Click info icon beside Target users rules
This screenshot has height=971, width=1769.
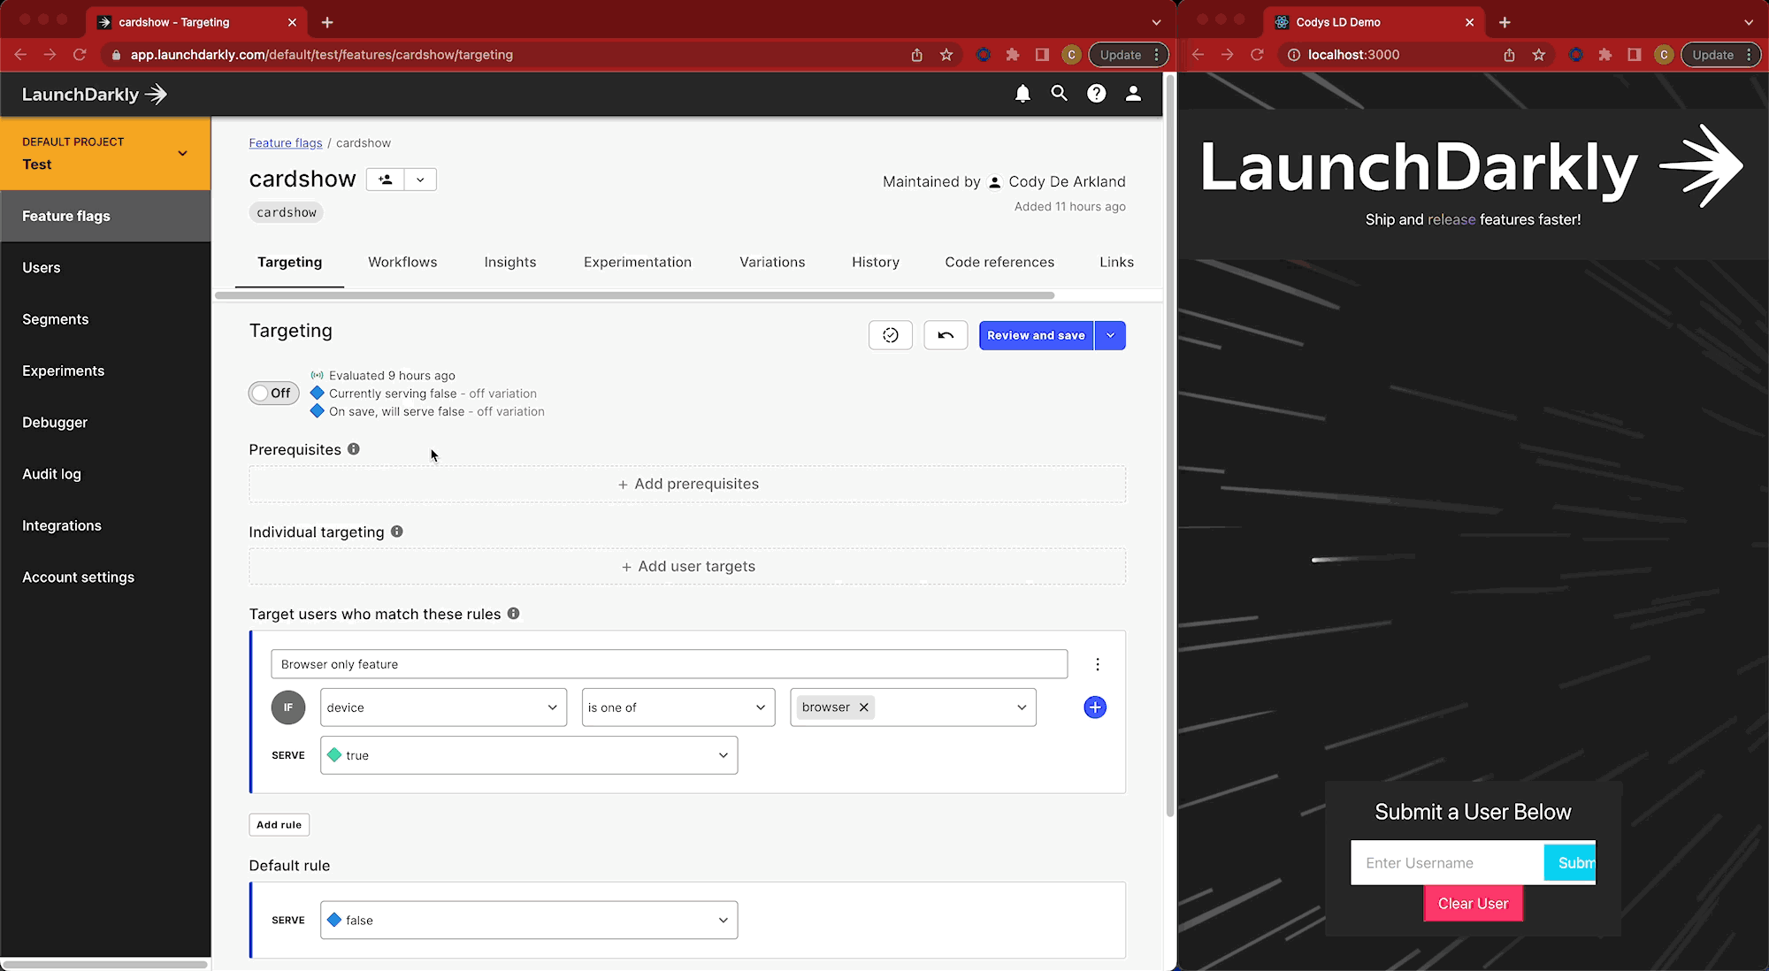pyautogui.click(x=513, y=614)
